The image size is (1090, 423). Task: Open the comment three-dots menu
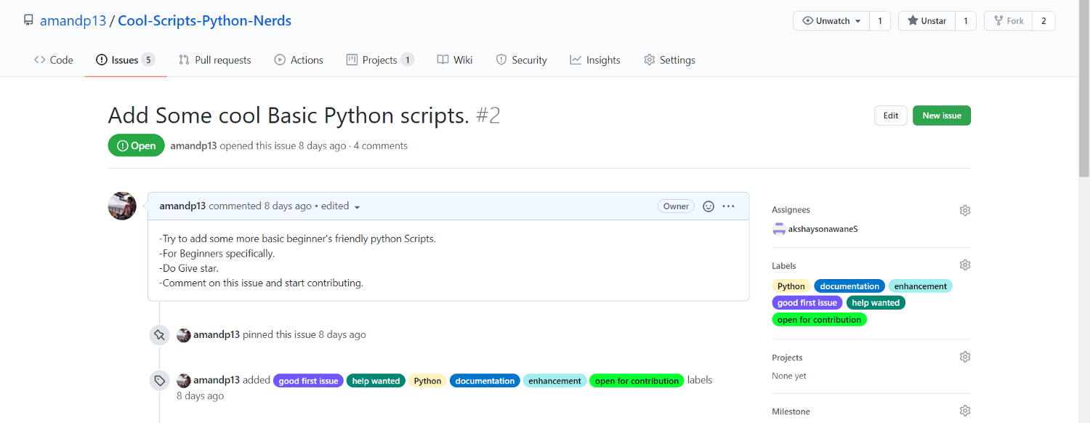coord(729,206)
